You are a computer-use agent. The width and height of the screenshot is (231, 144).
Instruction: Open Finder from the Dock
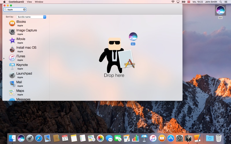pos(12,138)
